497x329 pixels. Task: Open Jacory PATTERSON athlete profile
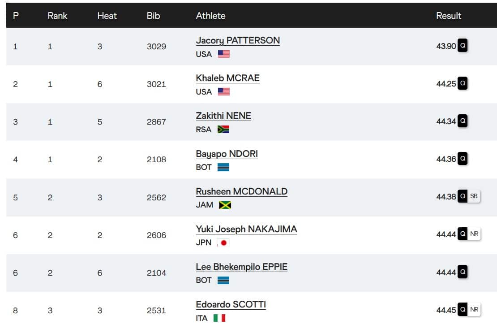(x=238, y=40)
